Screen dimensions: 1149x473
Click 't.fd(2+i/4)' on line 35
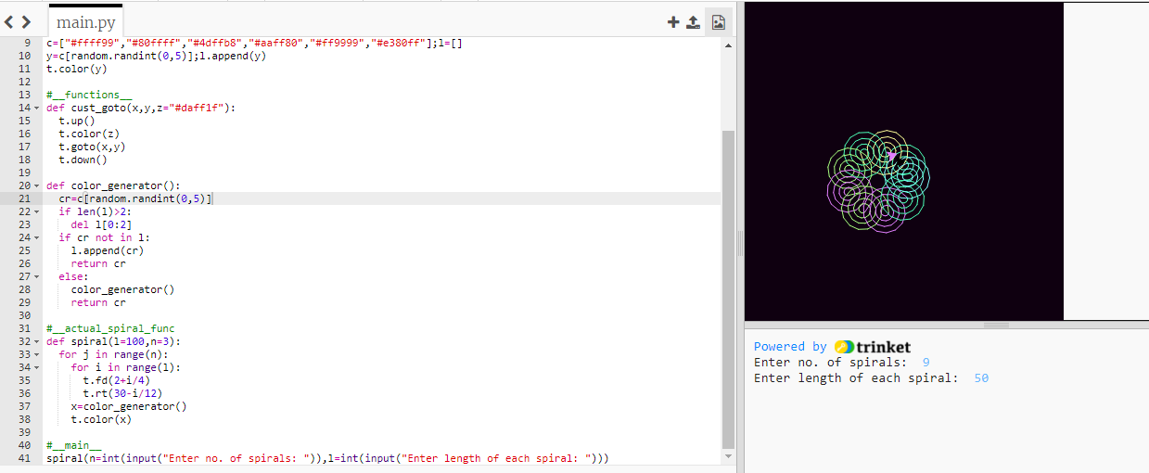tap(117, 380)
